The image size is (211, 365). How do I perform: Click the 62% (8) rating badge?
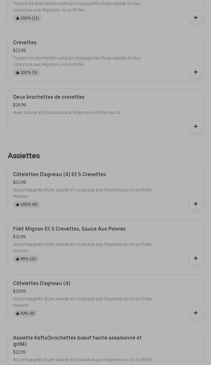[x=25, y=313]
